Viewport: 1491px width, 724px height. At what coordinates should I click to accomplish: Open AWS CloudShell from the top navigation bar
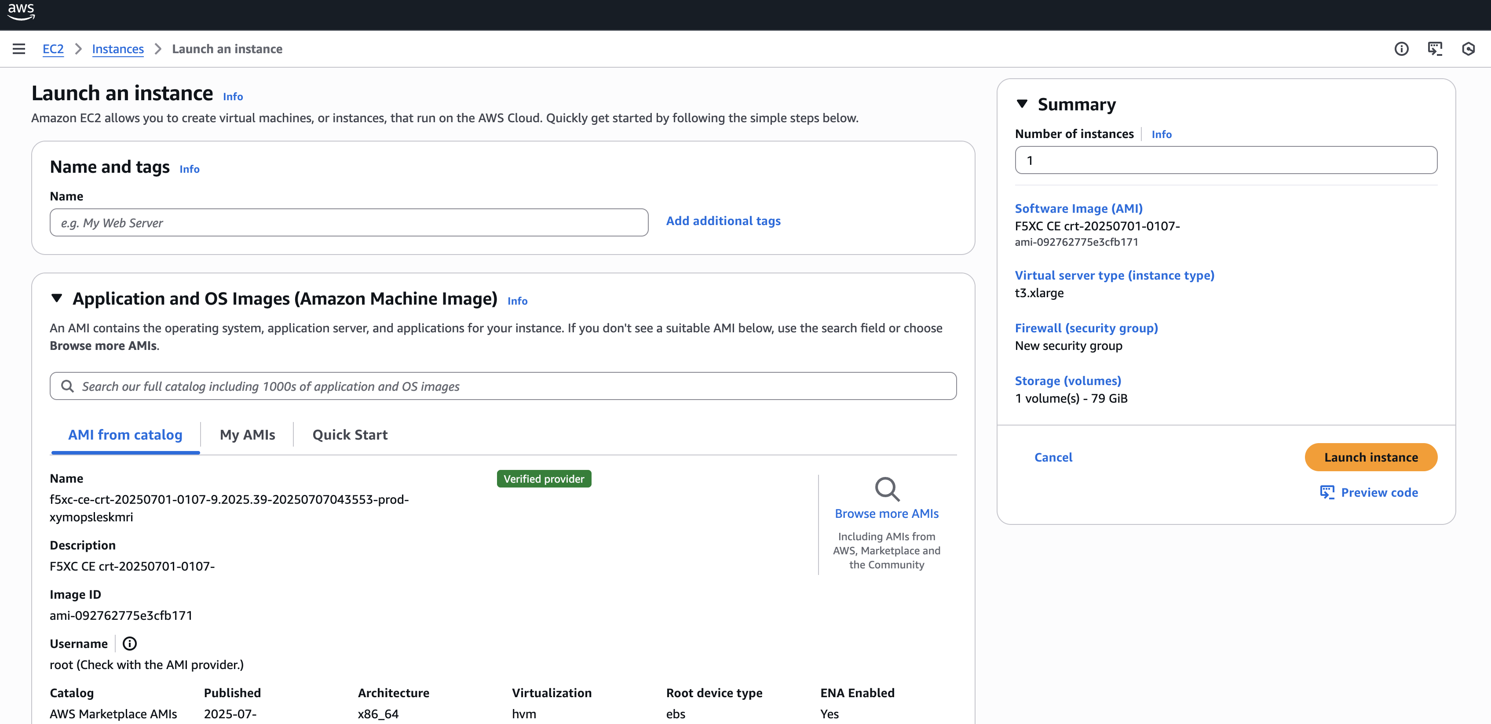[1436, 49]
